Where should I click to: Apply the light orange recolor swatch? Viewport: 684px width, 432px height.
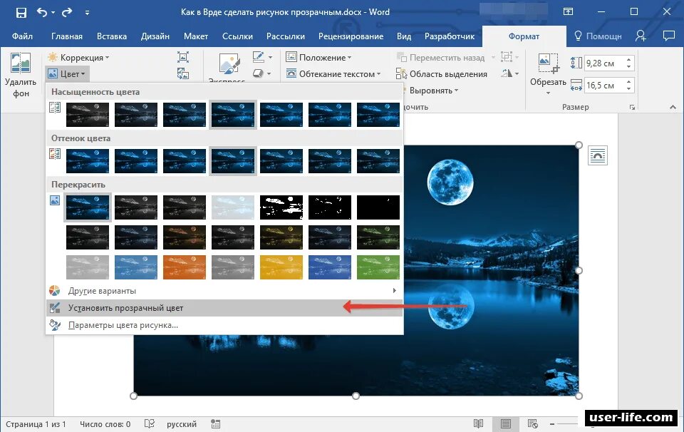point(184,267)
